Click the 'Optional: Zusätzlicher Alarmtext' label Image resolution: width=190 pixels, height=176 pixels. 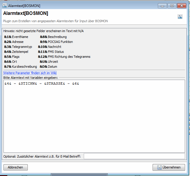[x=42, y=156]
